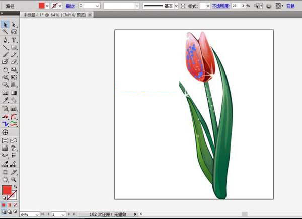Image resolution: width=302 pixels, height=219 pixels.
Task: Open the align options dropdown arrow
Action: coord(282,6)
